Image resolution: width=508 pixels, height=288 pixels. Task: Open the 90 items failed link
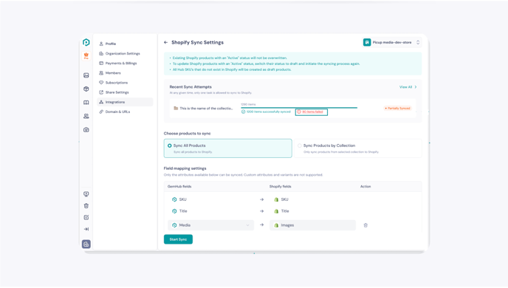(312, 112)
